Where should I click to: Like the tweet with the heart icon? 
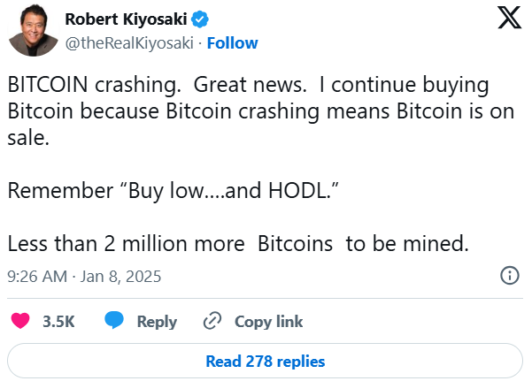tap(19, 322)
